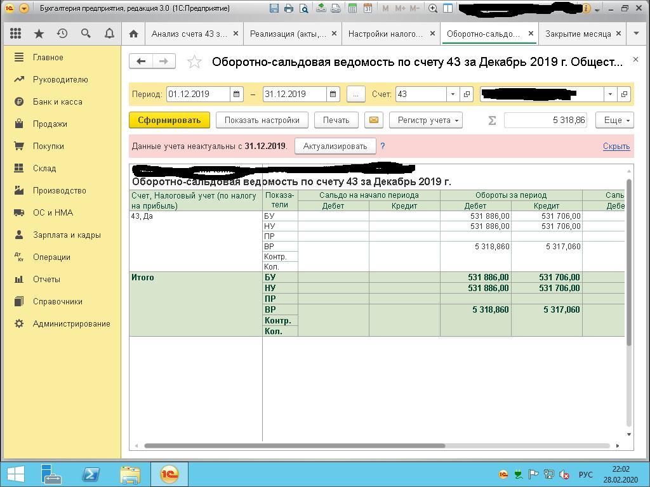The height and width of the screenshot is (487, 650).
Task: Switch to the Закрытие месяца tab
Action: point(578,34)
